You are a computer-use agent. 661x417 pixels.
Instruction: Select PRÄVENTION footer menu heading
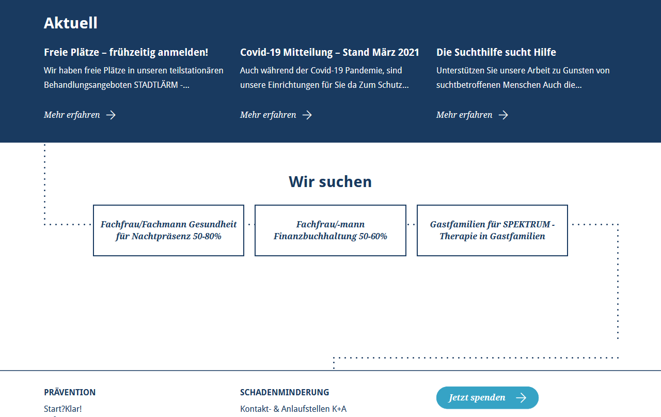(x=70, y=392)
